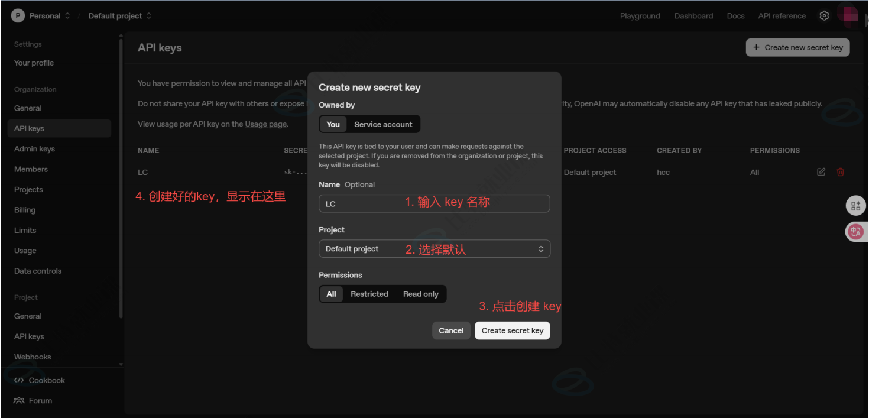This screenshot has height=418, width=869.
Task: Click the PROJECT ACCESS column header
Action: tap(595, 150)
